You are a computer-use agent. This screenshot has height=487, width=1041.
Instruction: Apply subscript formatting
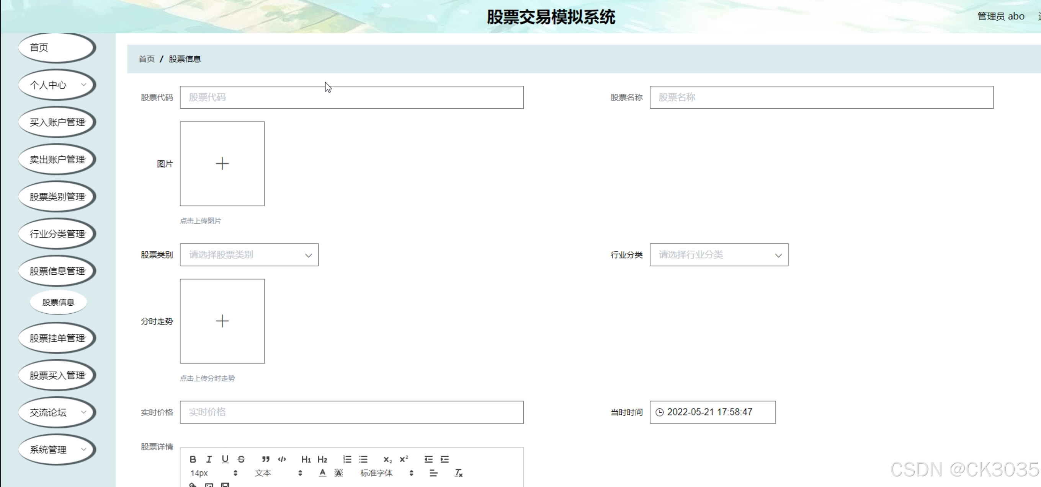pos(387,459)
